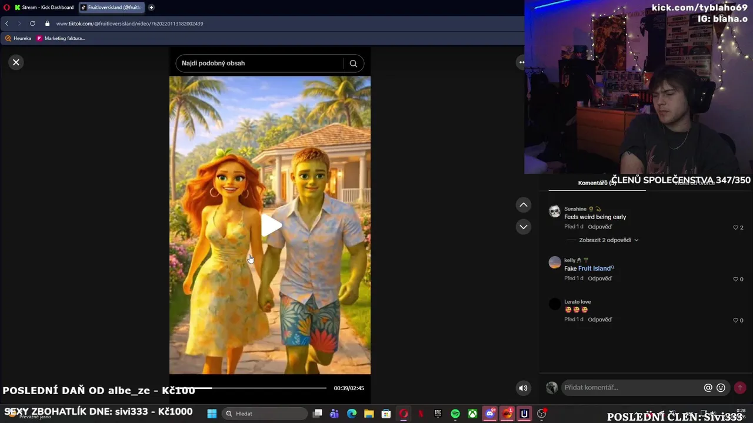This screenshot has height=423, width=753.
Task: Focus the Najdi podobný obsah search field
Action: click(x=259, y=63)
